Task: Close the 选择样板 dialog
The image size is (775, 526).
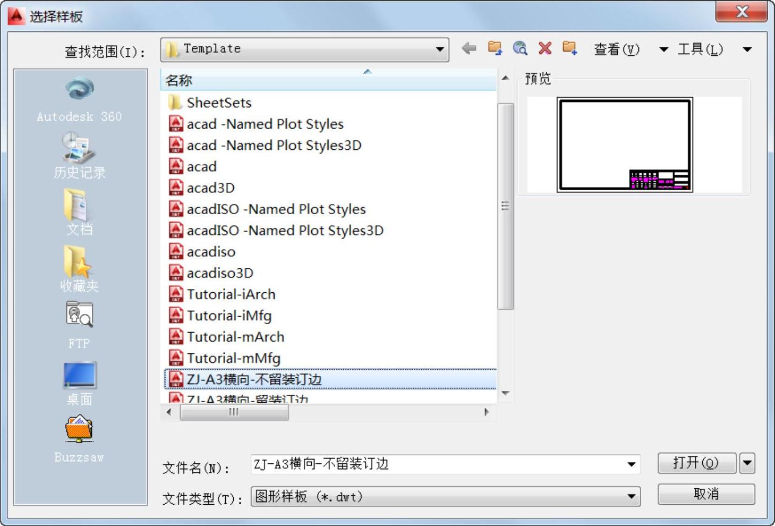Action: point(742,11)
